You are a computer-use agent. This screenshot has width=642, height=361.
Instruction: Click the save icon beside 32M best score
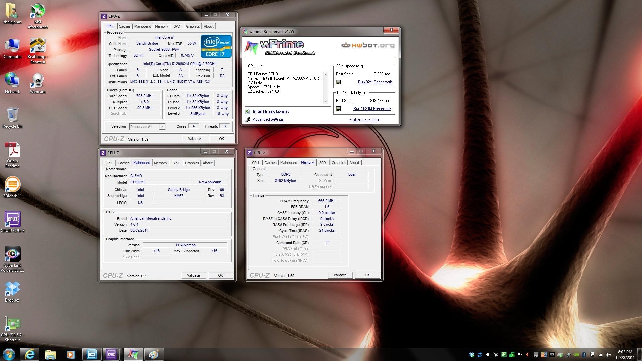click(338, 82)
